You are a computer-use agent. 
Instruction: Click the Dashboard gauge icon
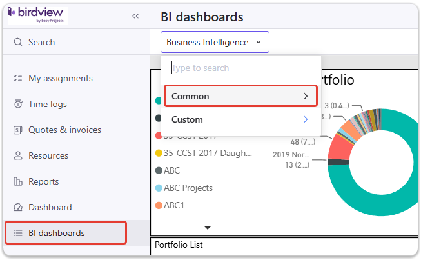18,207
